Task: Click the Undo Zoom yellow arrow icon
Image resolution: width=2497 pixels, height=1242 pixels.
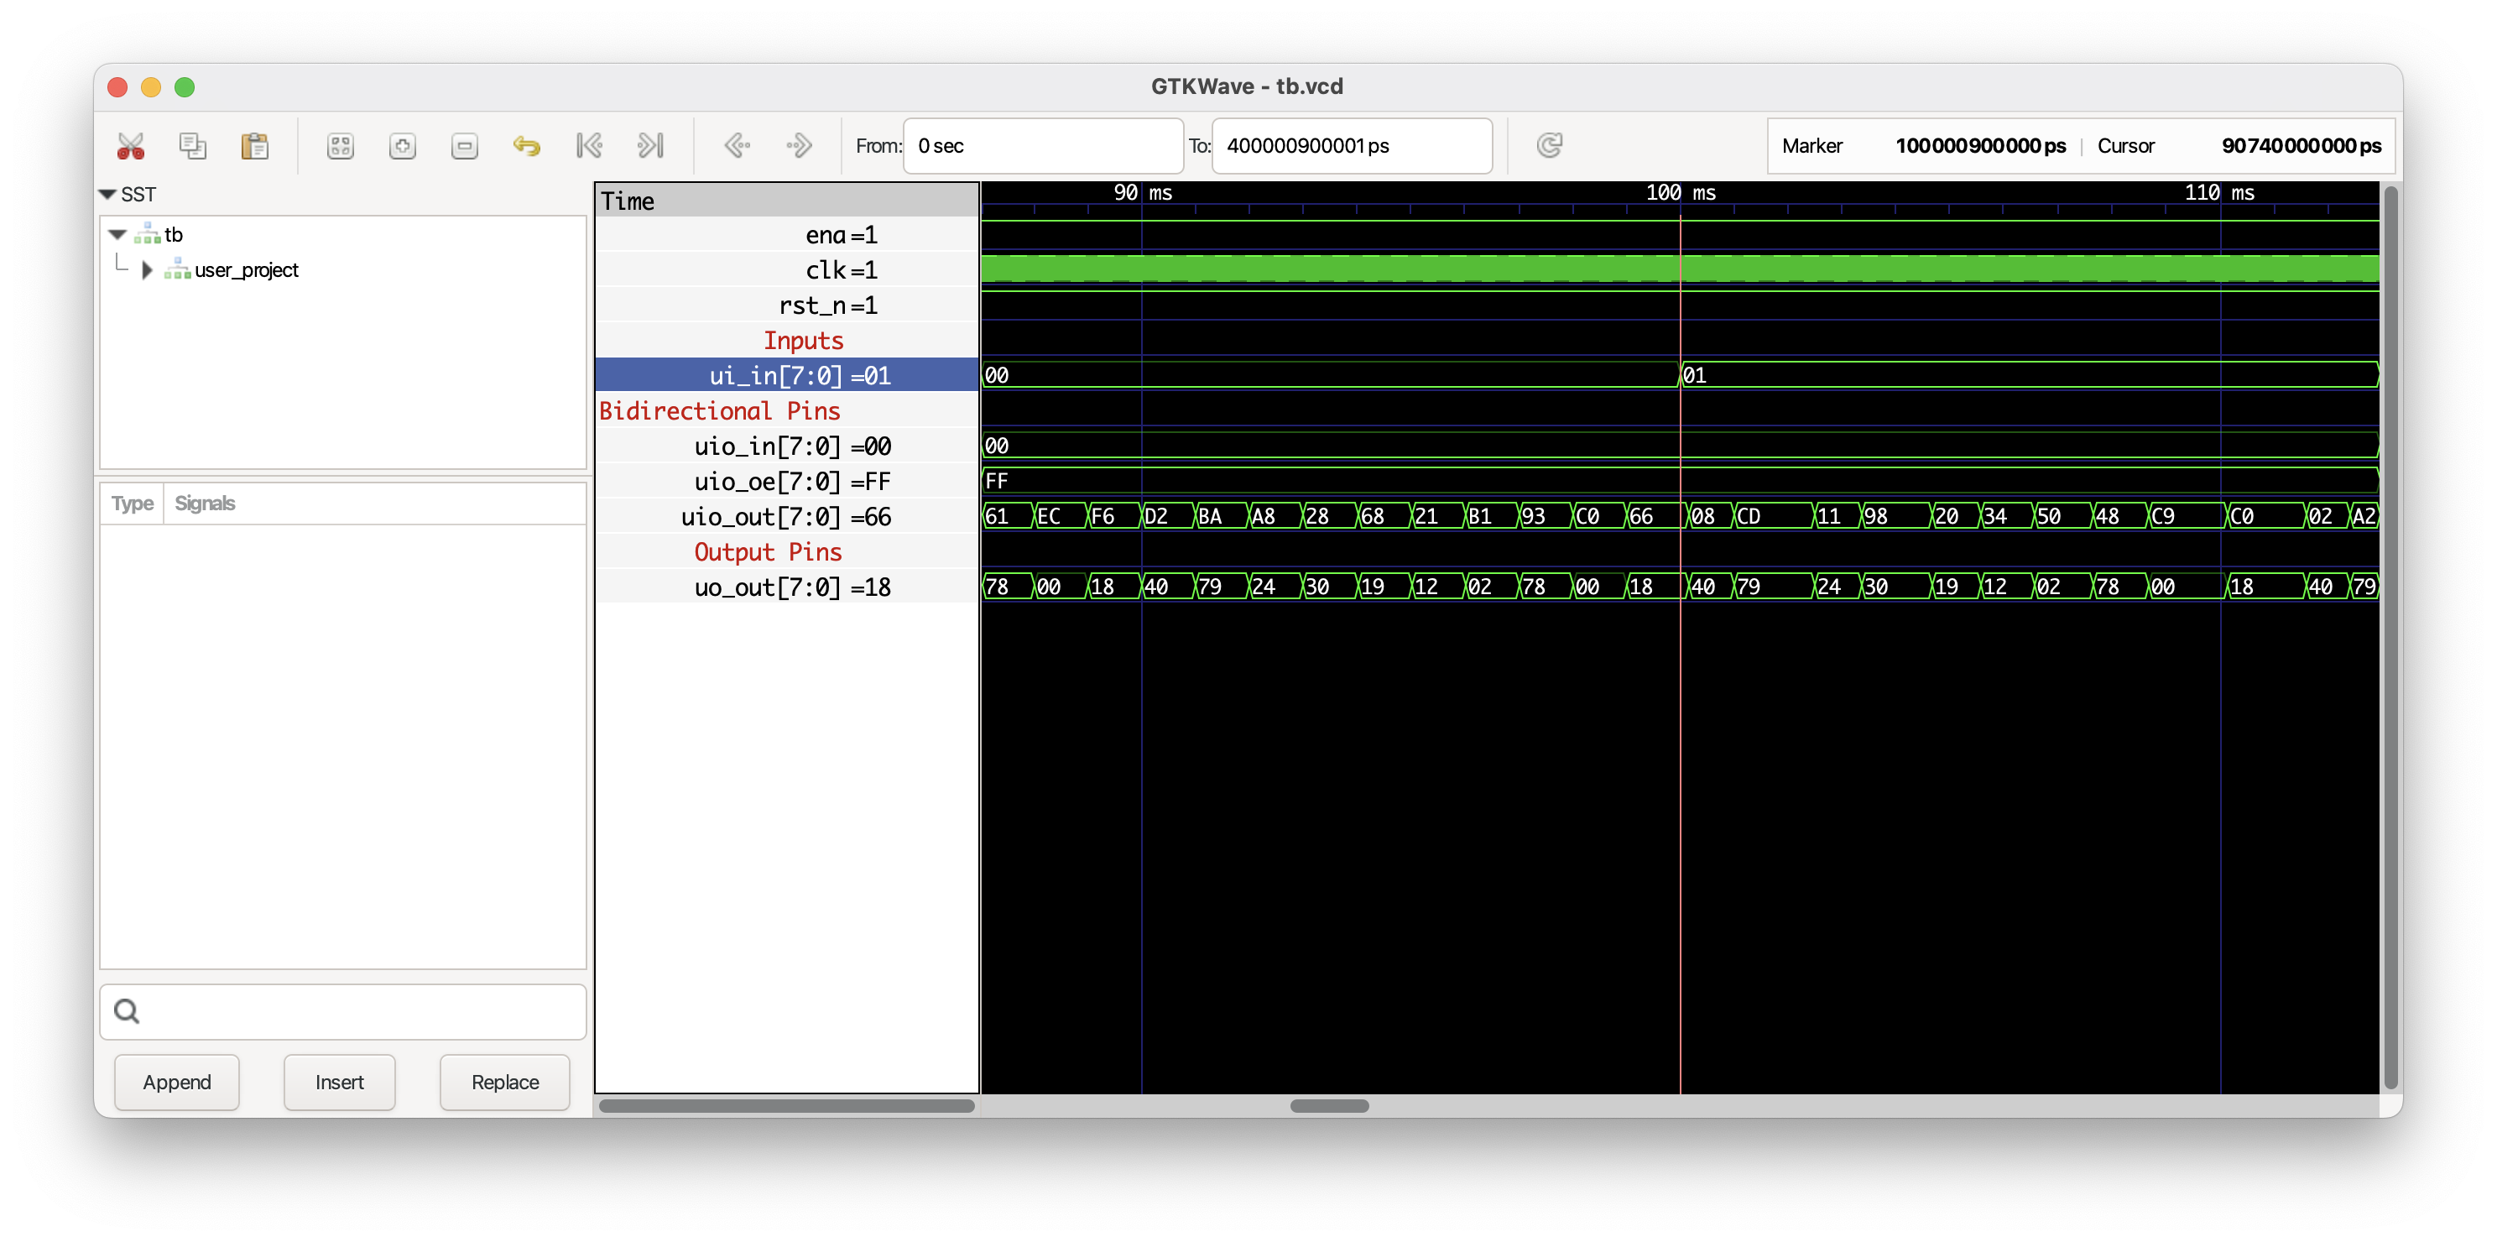Action: click(x=526, y=146)
